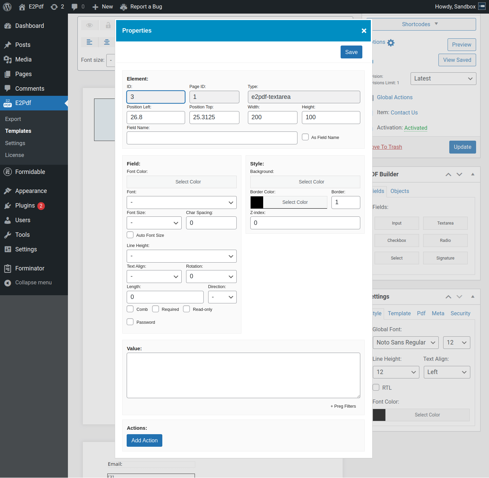Select the align left toolbar icon
Image resolution: width=489 pixels, height=478 pixels.
coord(90,42)
